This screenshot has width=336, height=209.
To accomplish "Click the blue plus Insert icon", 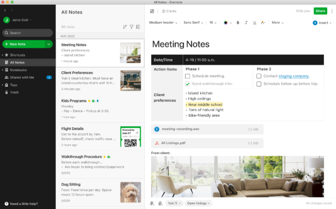I will pyautogui.click(x=315, y=23).
